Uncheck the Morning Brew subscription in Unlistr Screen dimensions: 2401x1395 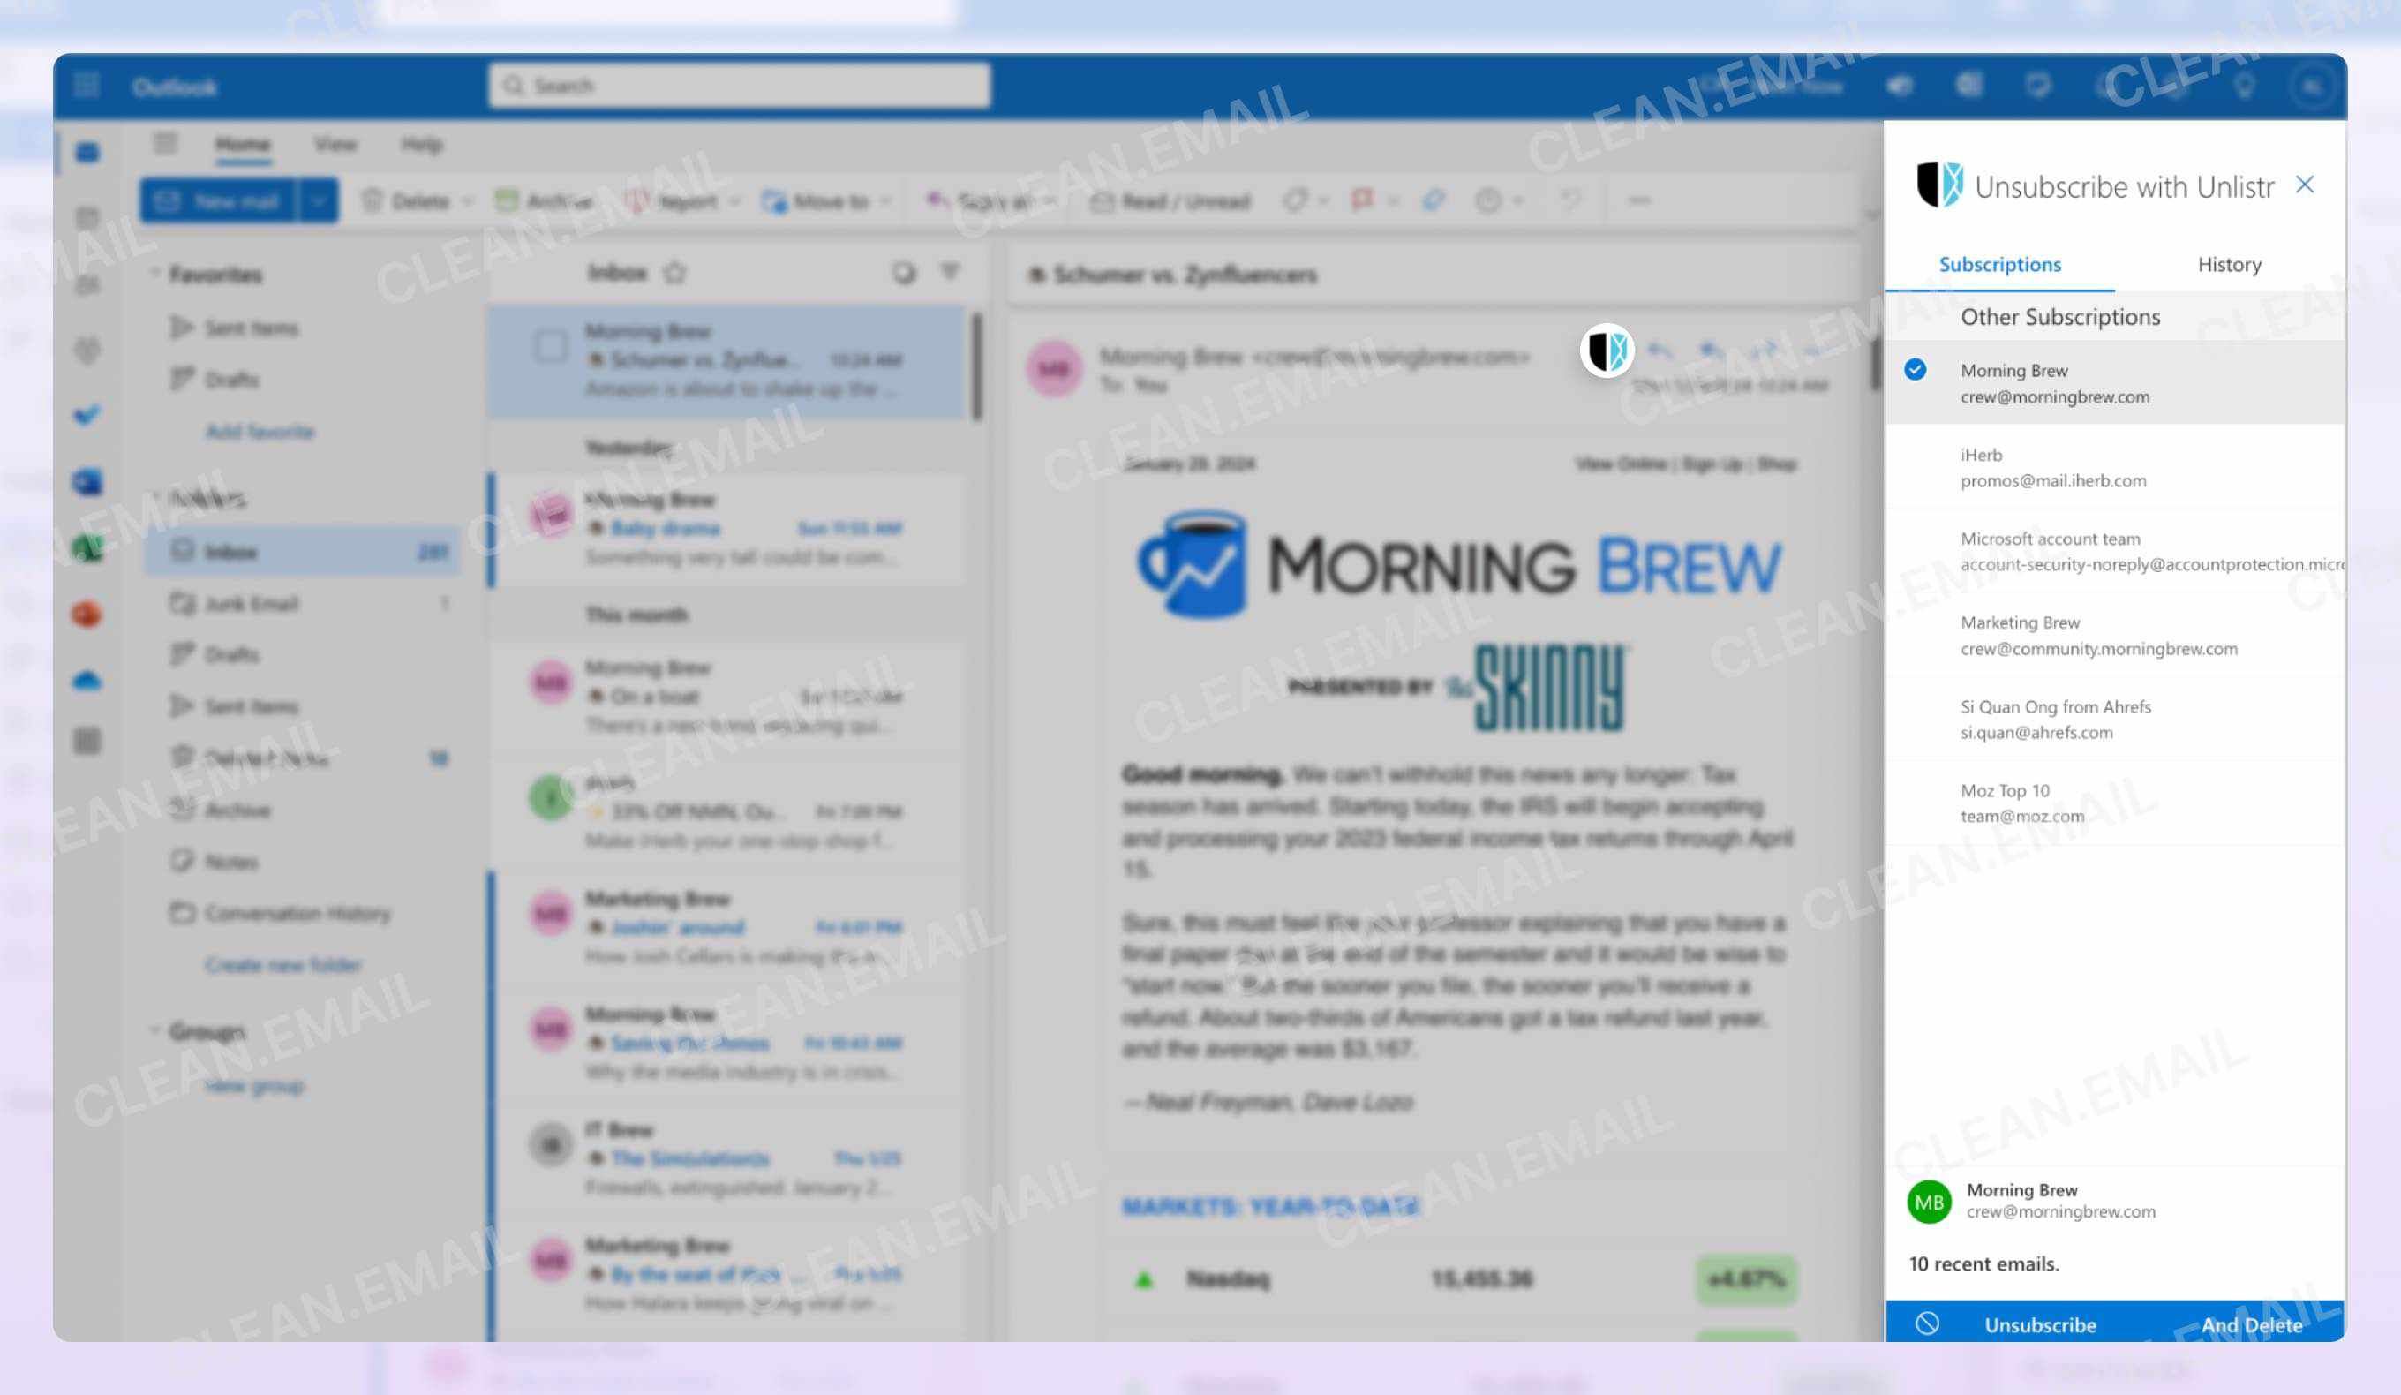click(x=1916, y=371)
